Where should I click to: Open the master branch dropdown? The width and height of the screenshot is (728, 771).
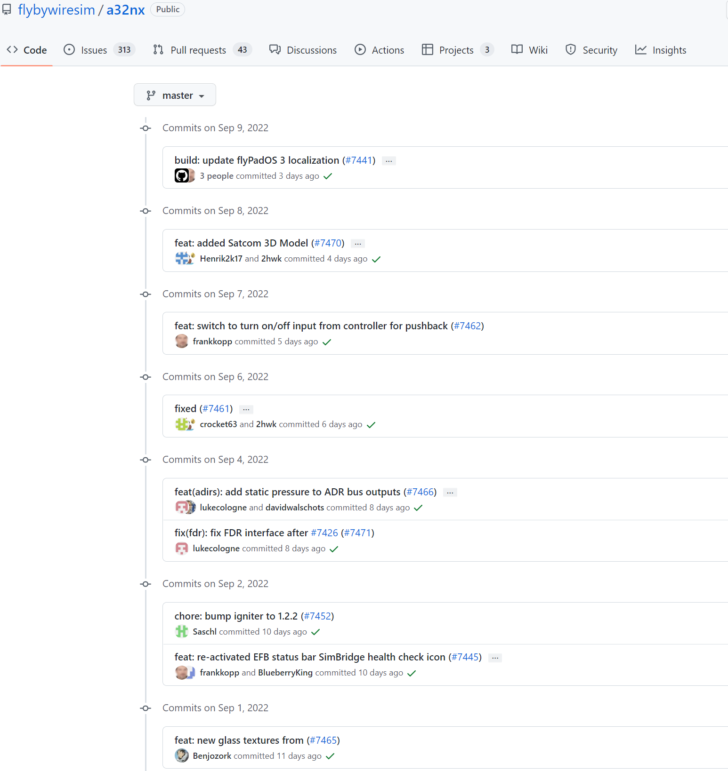[x=175, y=95]
